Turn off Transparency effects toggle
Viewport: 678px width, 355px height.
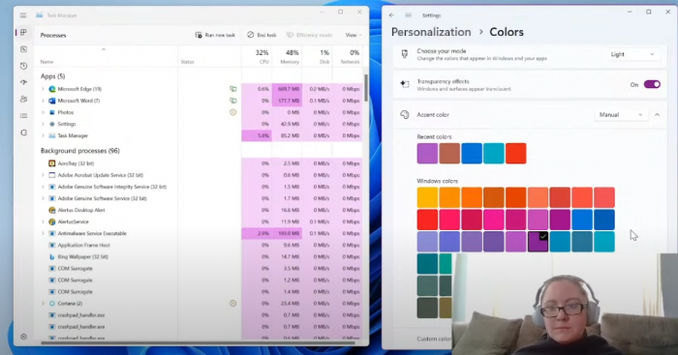pos(652,84)
